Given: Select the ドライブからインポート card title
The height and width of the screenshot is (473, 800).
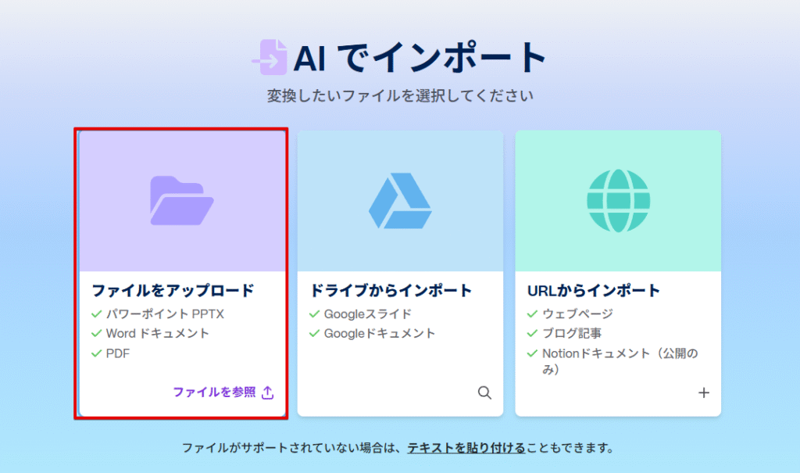Looking at the screenshot, I should (x=391, y=291).
